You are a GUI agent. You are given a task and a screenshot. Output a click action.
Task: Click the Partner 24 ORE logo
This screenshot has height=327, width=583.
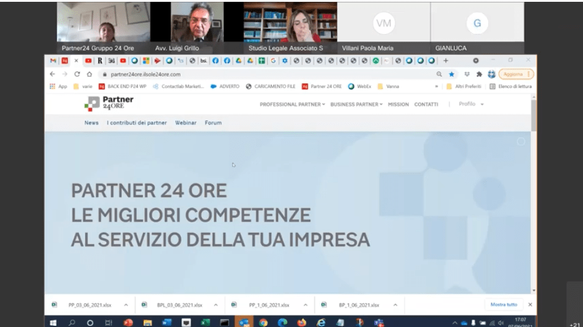point(101,104)
